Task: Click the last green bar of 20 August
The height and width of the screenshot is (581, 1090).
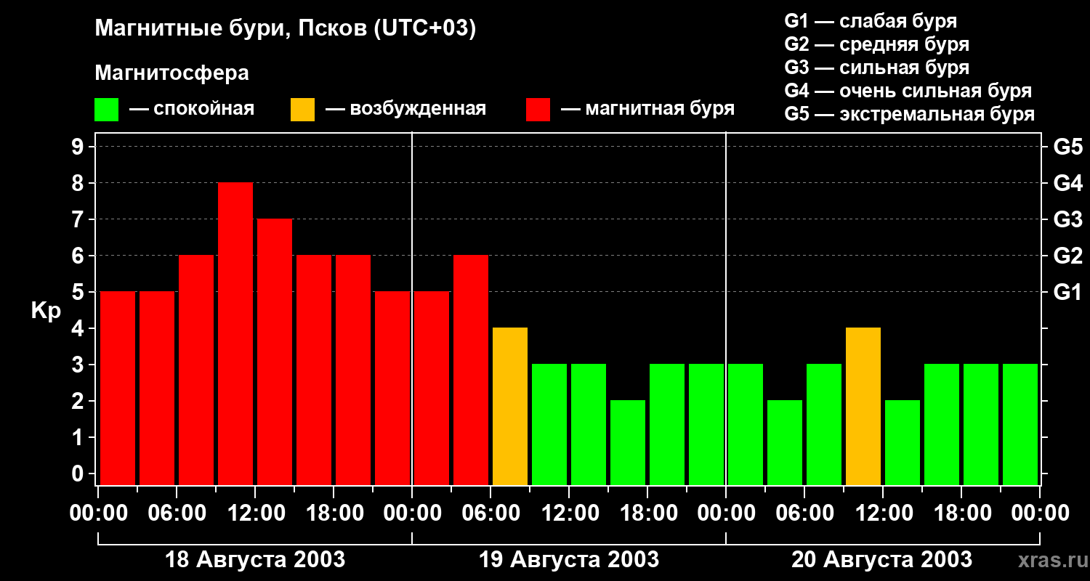Action: (x=1020, y=424)
